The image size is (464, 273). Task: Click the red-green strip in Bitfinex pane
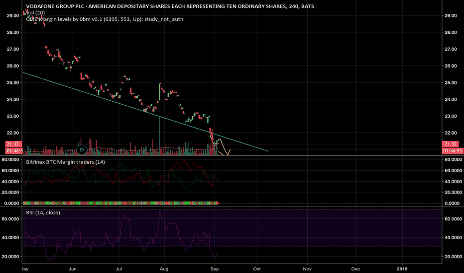121,203
